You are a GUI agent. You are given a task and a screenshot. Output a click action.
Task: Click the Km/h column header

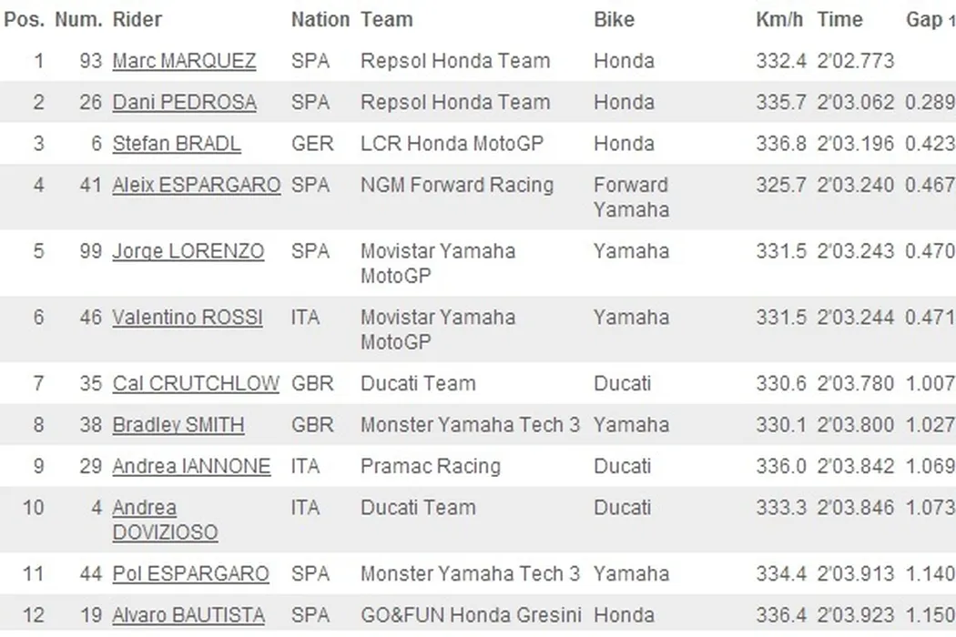coord(779,19)
